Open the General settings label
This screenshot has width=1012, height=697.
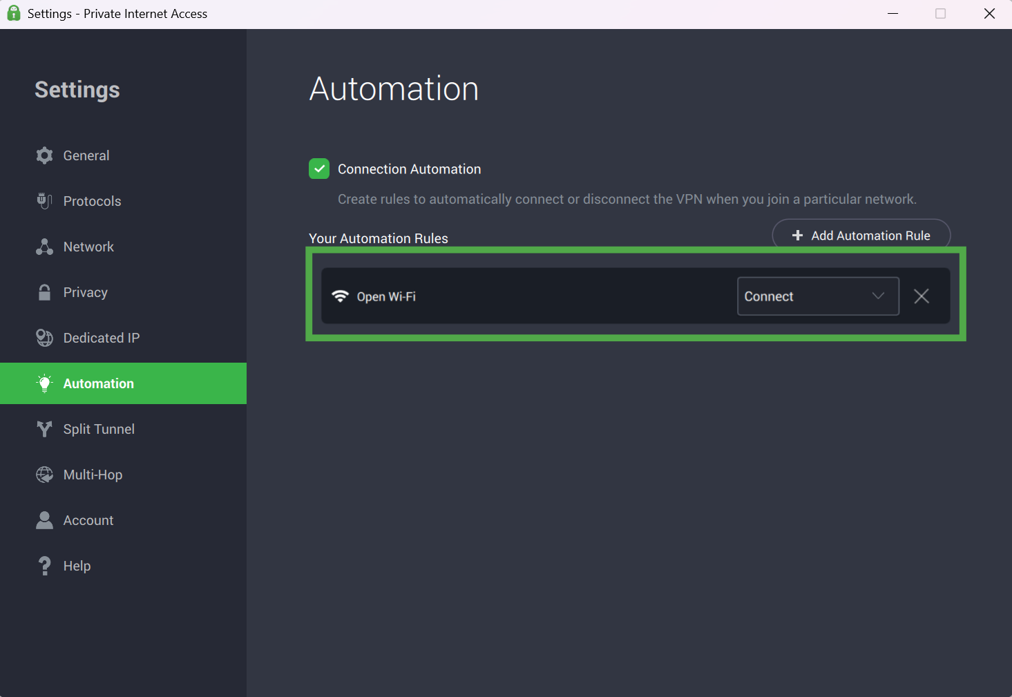86,155
